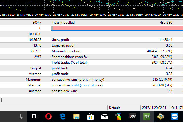Click the value 3167.83 in the left column
The image size is (183, 137).
click(x=35, y=51)
